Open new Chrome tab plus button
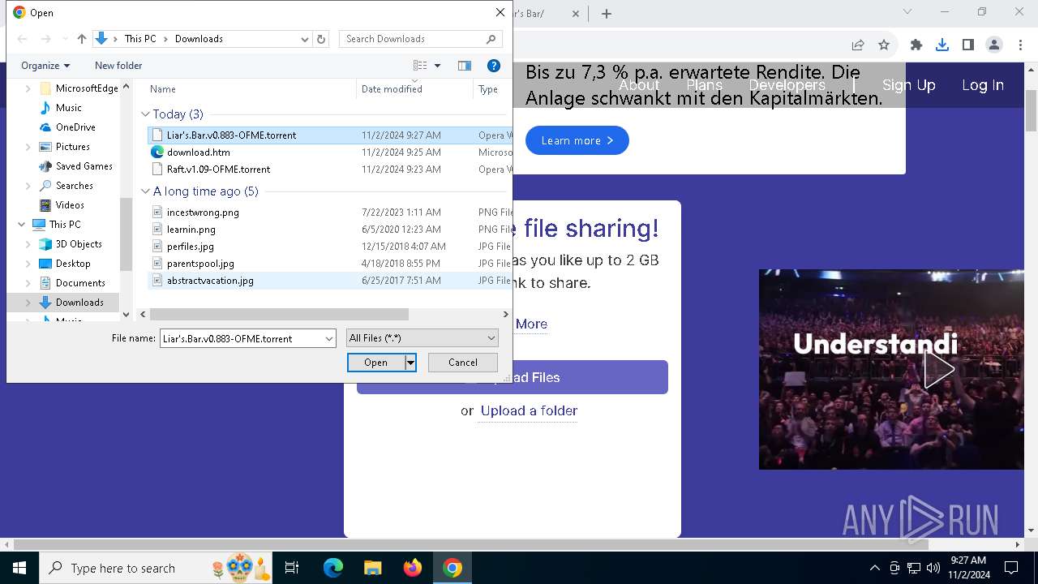 click(607, 14)
